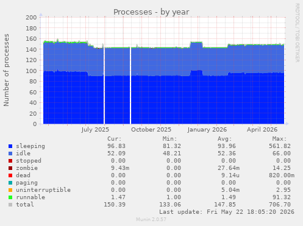Click the runnable current value 1.47
The image size is (303, 226).
[118, 197]
